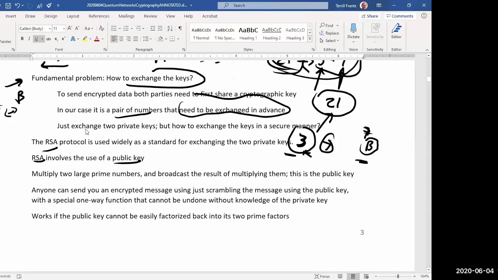Open the Comments pane
Image resolution: width=498 pixels, height=280 pixels.
point(400,16)
